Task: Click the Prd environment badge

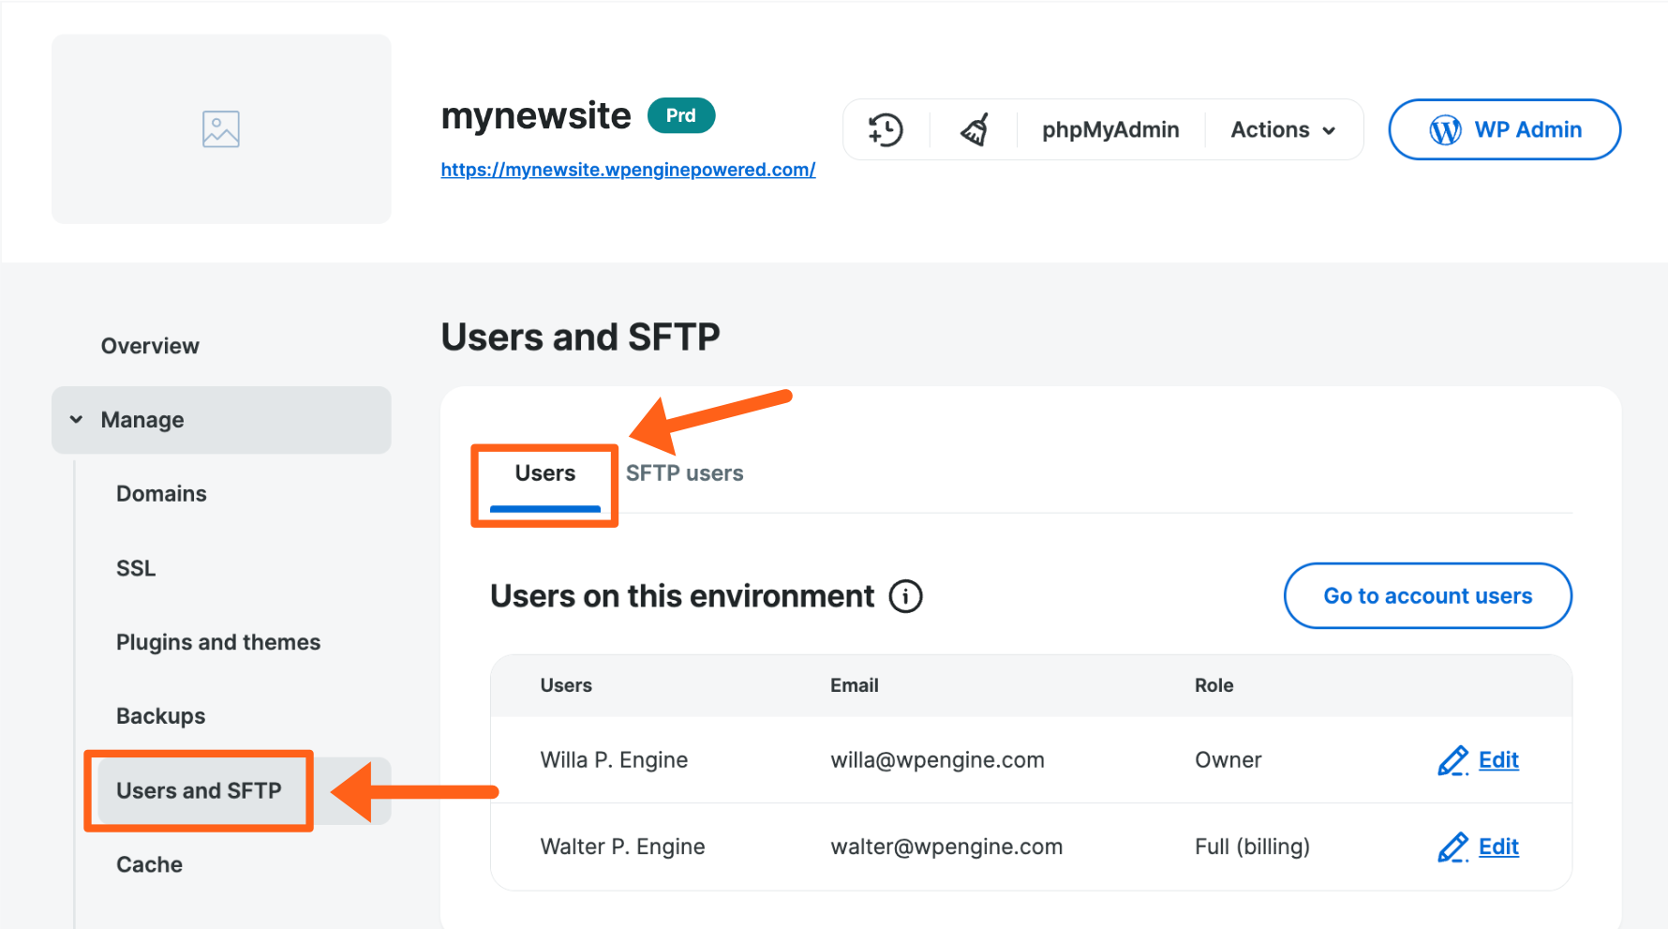Action: coord(681,115)
